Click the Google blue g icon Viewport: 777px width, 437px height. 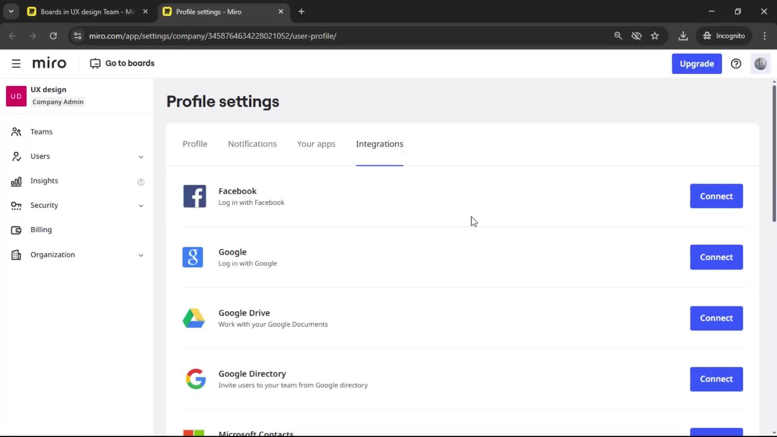(193, 257)
